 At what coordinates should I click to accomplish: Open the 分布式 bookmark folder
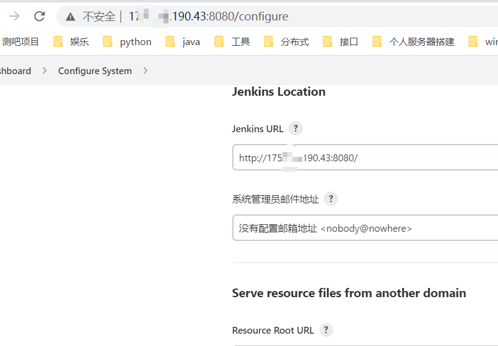tap(286, 42)
